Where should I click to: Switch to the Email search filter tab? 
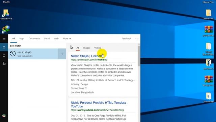point(47,39)
